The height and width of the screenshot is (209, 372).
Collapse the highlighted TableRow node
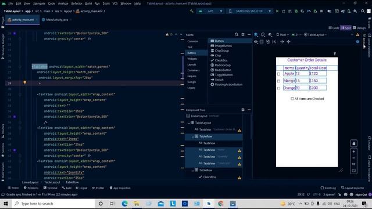193,136
